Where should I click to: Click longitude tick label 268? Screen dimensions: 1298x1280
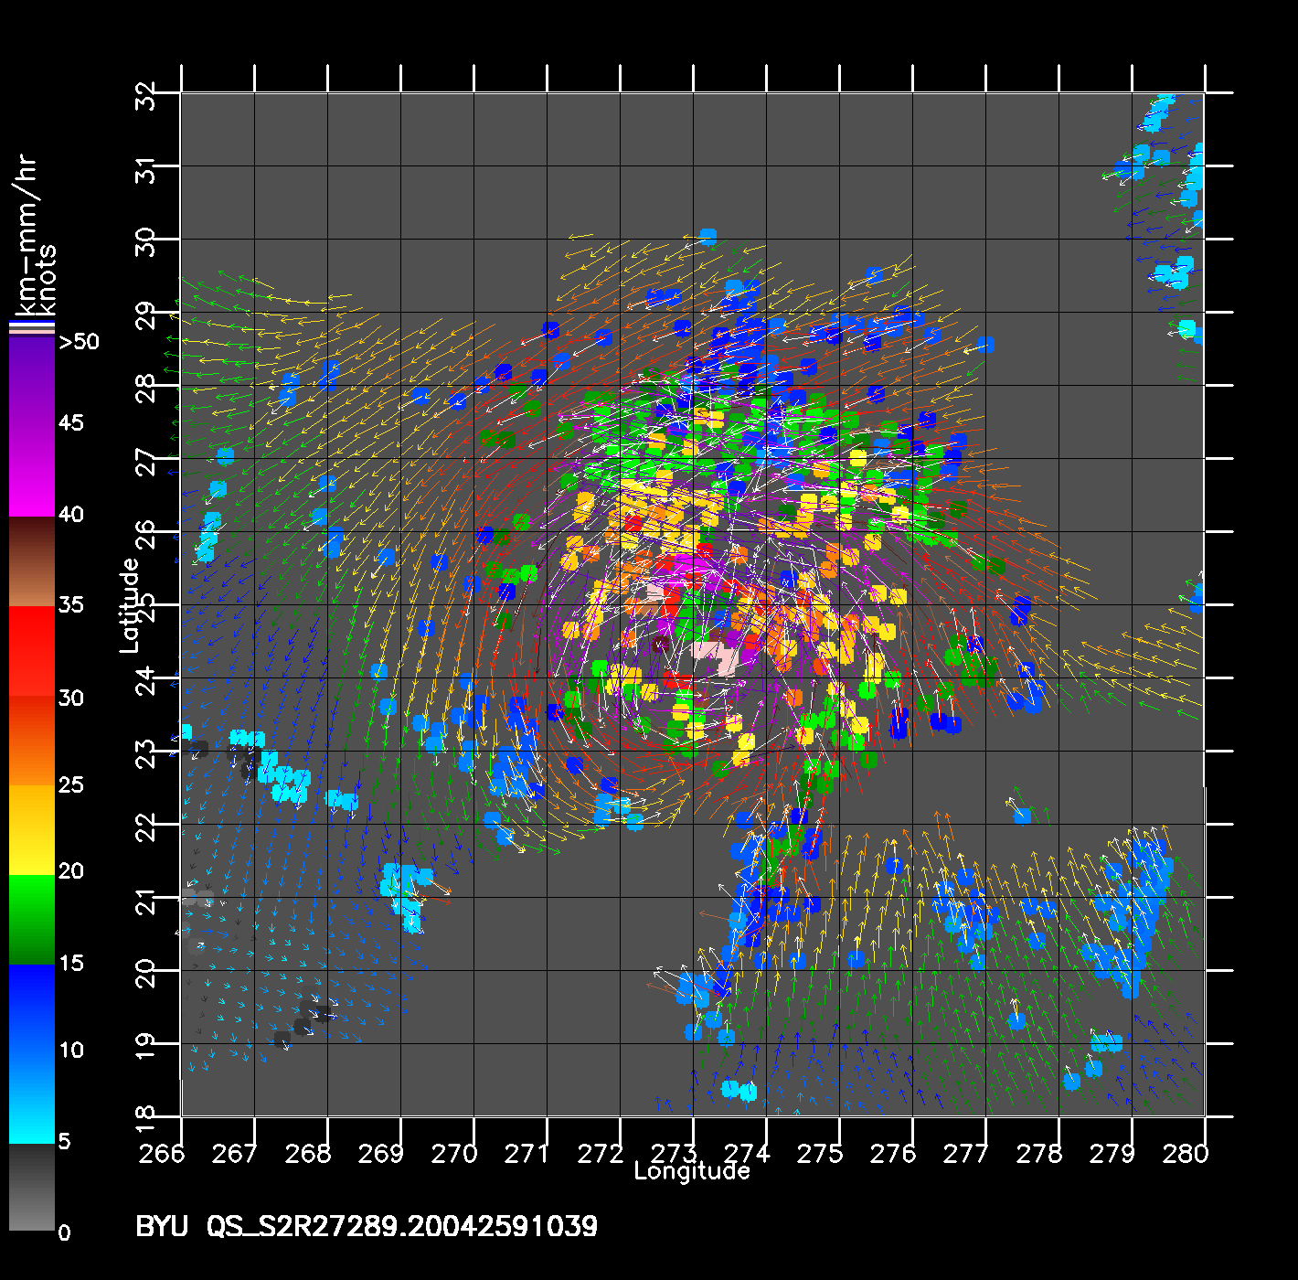pos(308,1154)
